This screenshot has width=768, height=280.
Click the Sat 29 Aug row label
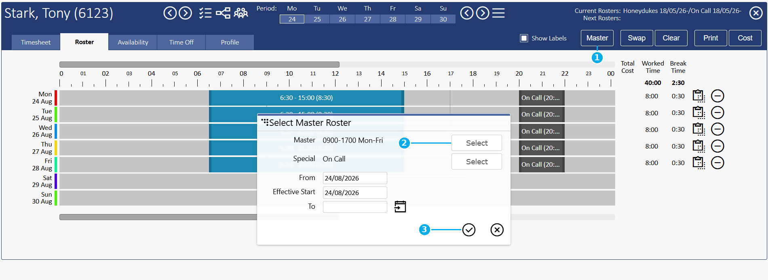click(42, 181)
